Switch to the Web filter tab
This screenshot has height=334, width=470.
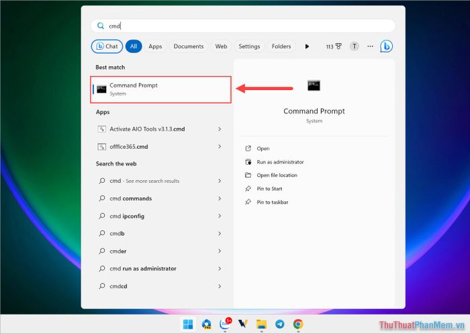[x=221, y=46]
